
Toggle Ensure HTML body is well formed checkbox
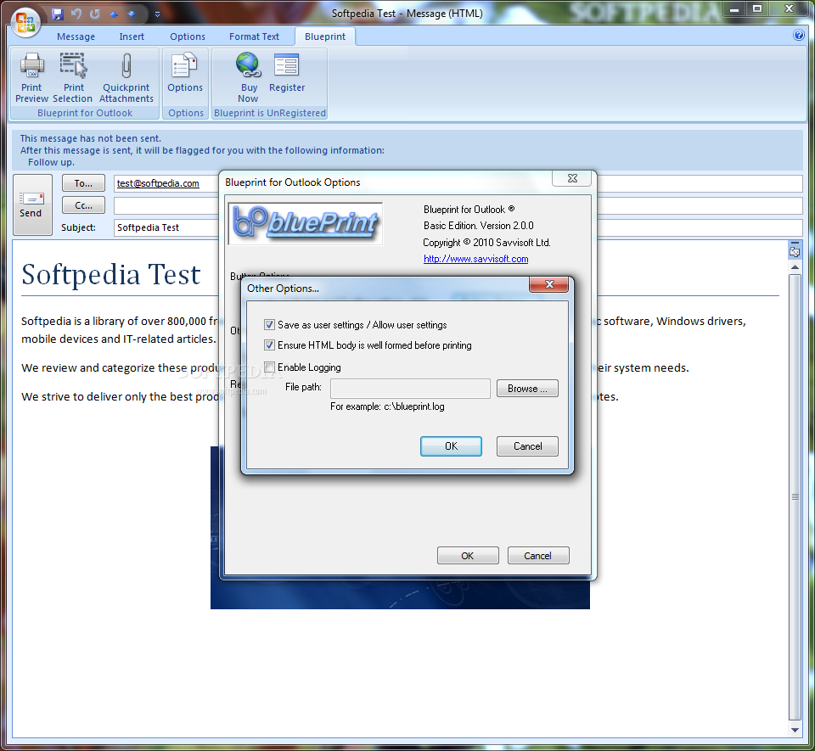[269, 345]
